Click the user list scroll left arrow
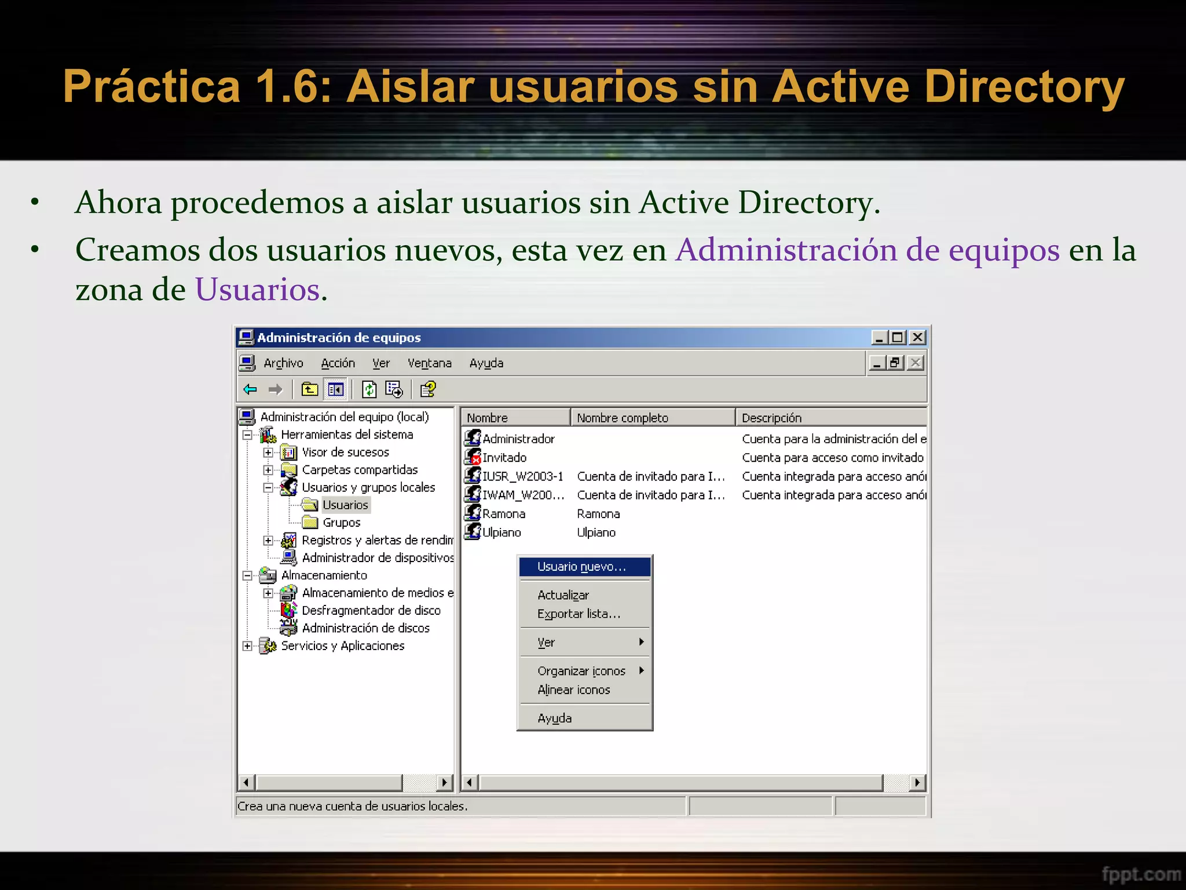This screenshot has height=890, width=1186. [x=470, y=783]
